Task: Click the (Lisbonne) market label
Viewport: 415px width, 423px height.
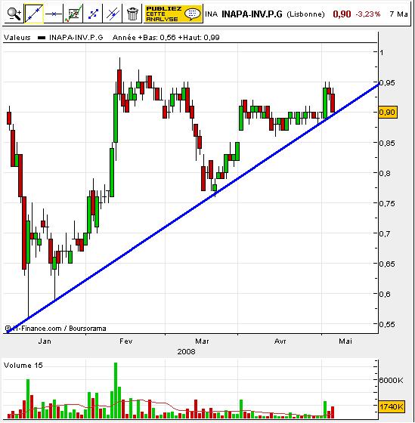Action: pyautogui.click(x=305, y=14)
